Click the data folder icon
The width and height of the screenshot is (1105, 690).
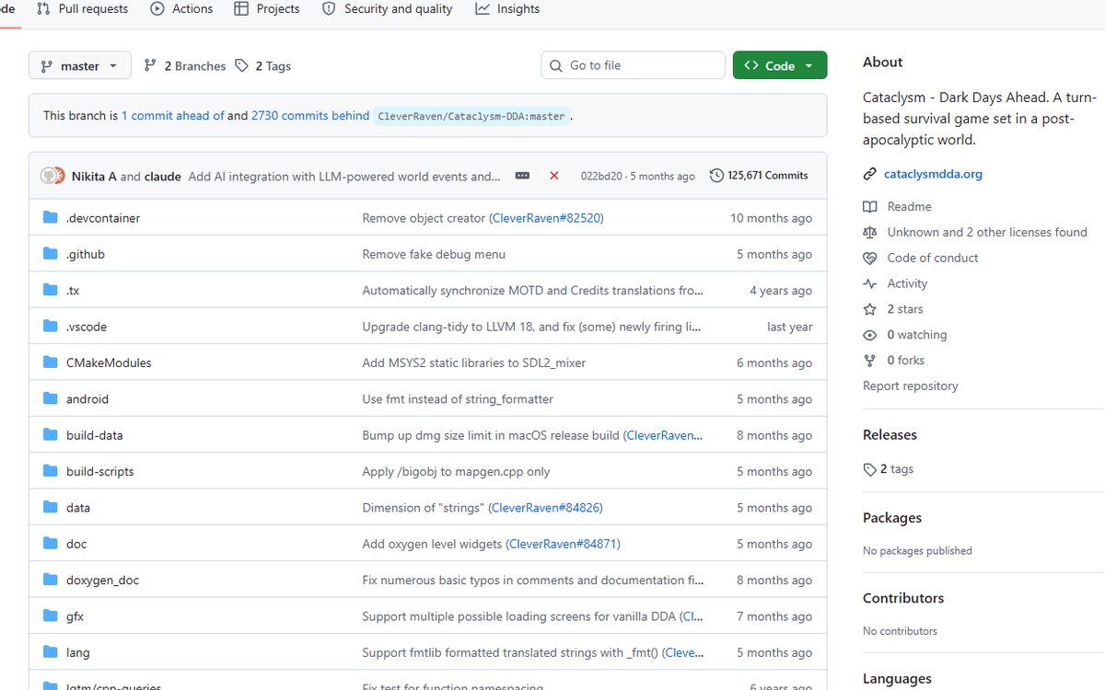coord(51,508)
